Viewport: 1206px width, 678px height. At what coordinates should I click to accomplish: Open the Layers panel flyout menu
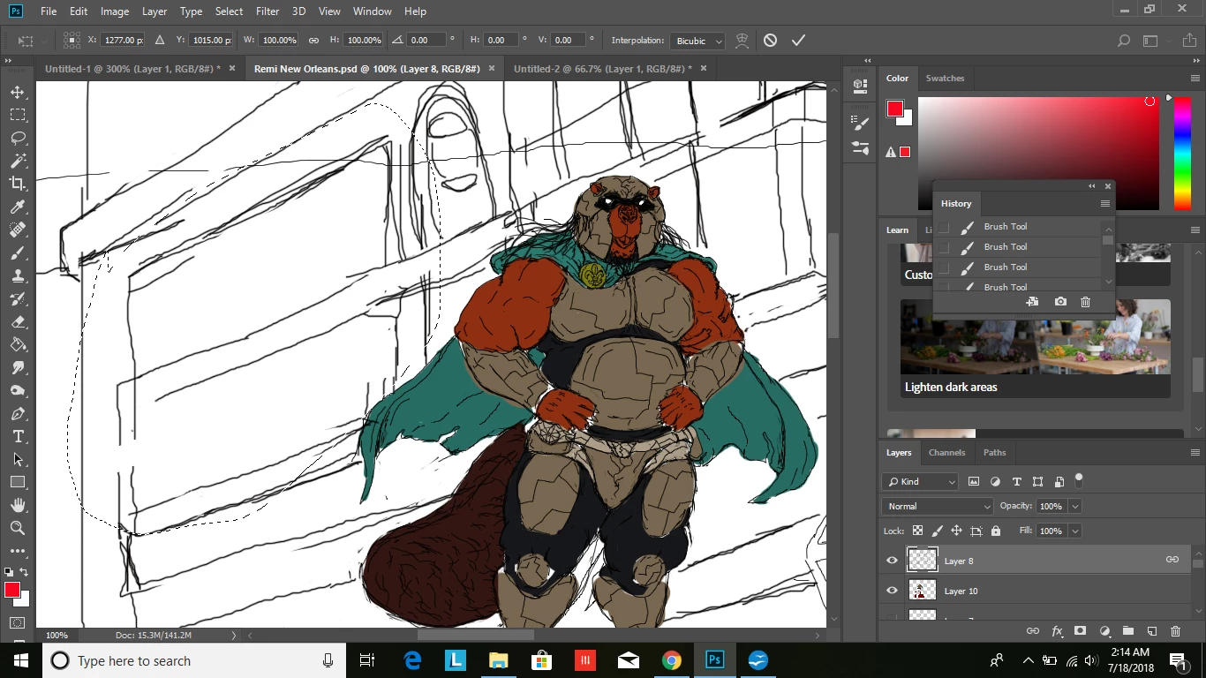click(1195, 452)
